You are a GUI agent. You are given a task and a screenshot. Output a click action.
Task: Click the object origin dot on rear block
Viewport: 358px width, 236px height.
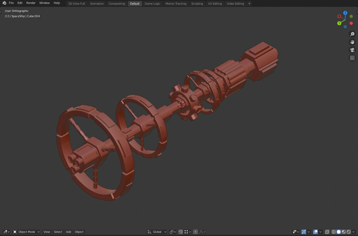pyautogui.click(x=271, y=56)
